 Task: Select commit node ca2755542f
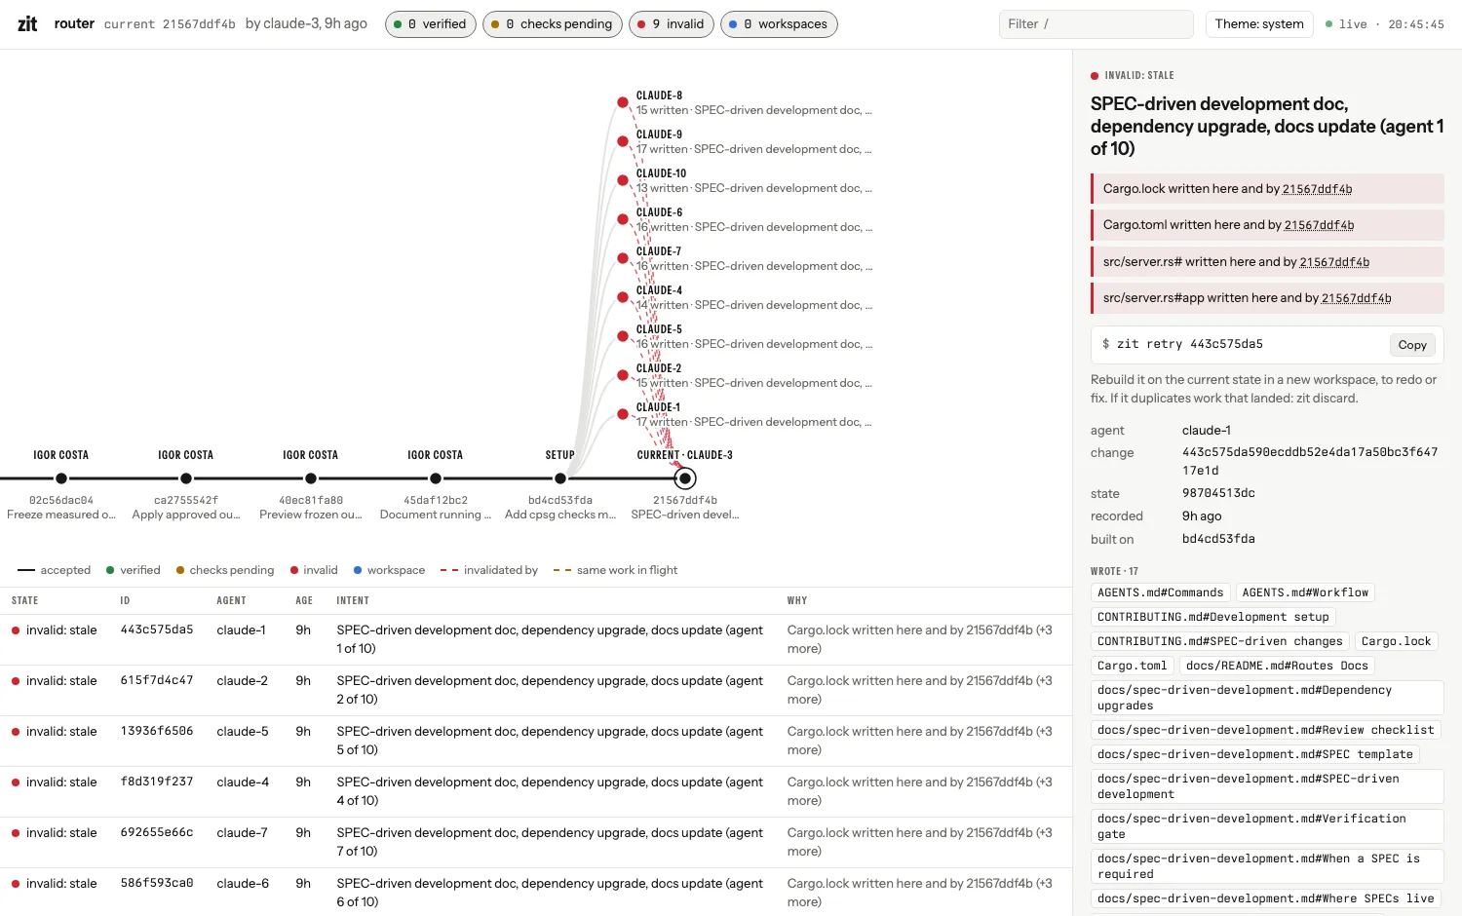point(186,478)
